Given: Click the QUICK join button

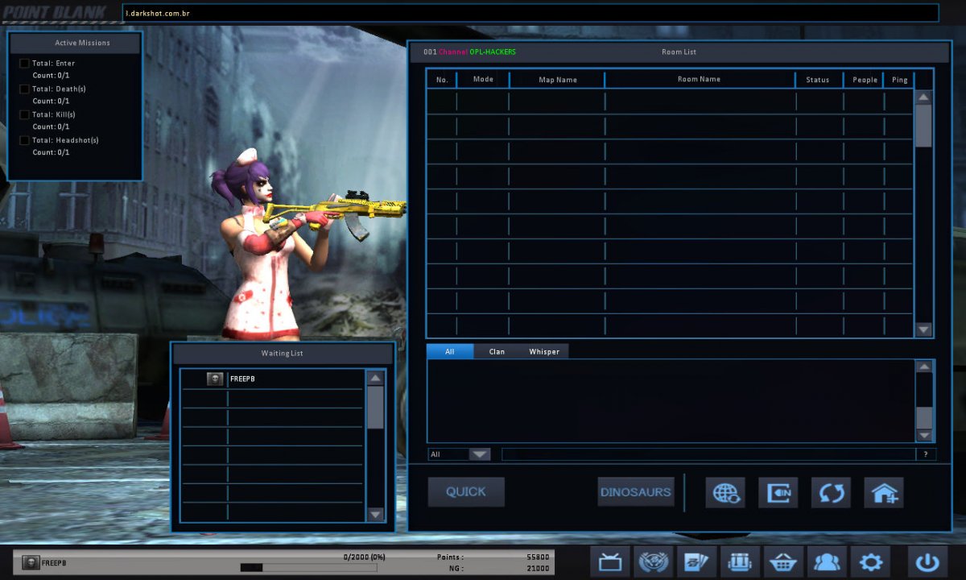Looking at the screenshot, I should click(x=466, y=492).
